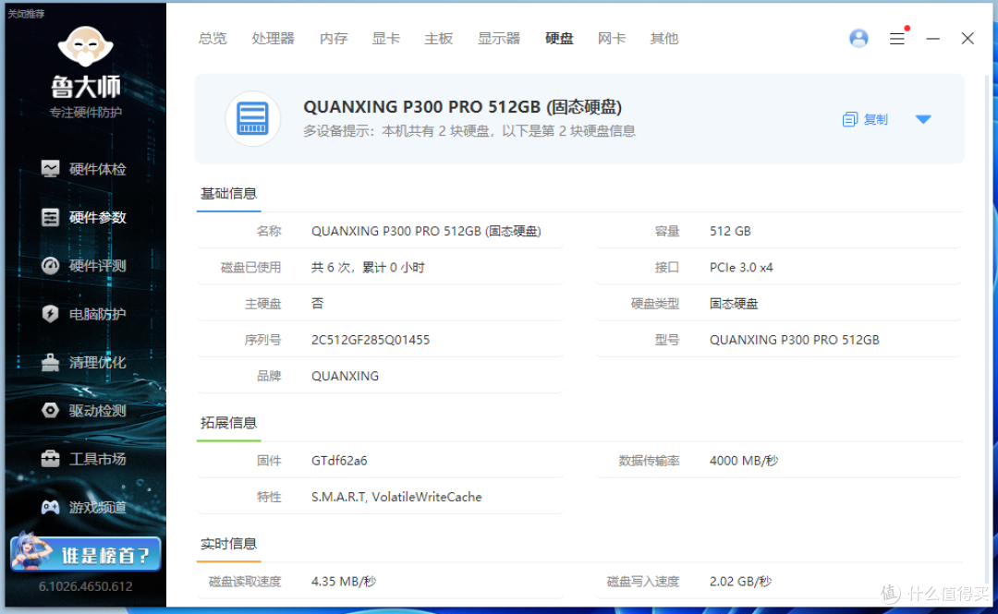Click model value QUANXING P300 PRO 512GB

coord(795,340)
